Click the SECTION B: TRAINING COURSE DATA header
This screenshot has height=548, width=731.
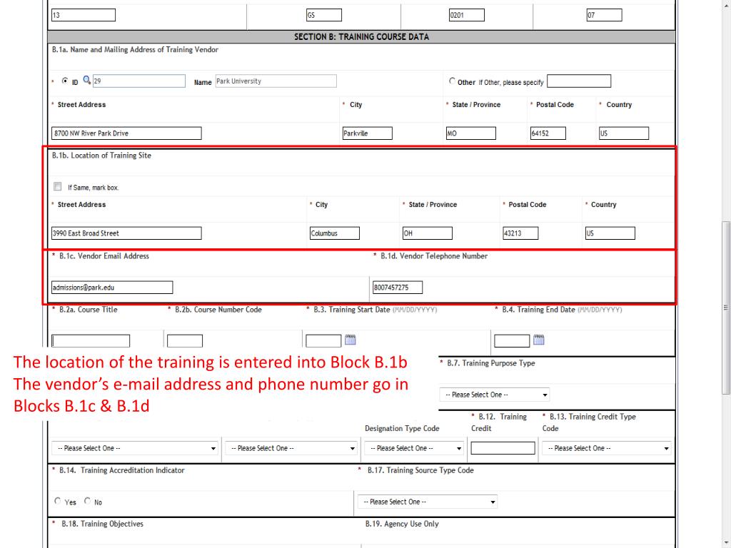pos(361,37)
